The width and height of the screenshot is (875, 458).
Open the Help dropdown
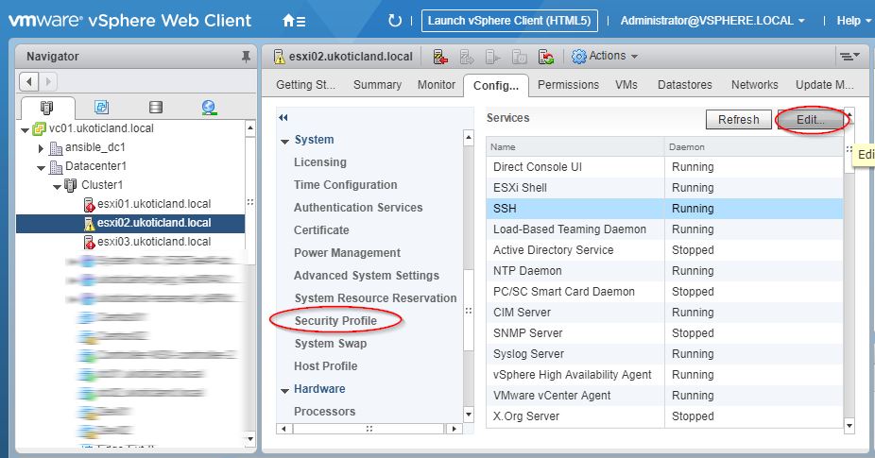coord(853,21)
